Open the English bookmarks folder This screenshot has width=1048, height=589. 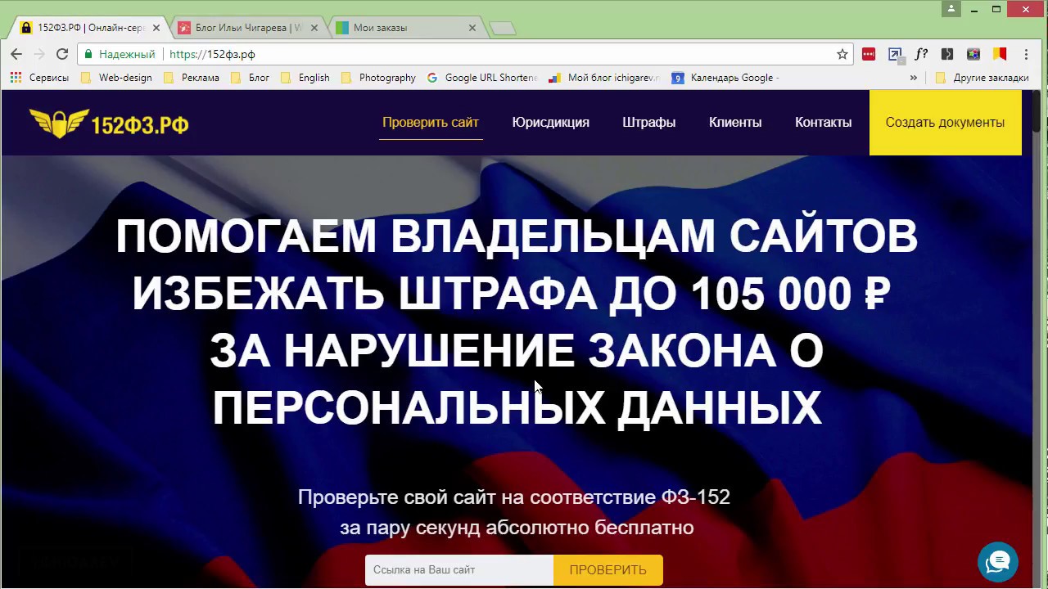pos(305,78)
